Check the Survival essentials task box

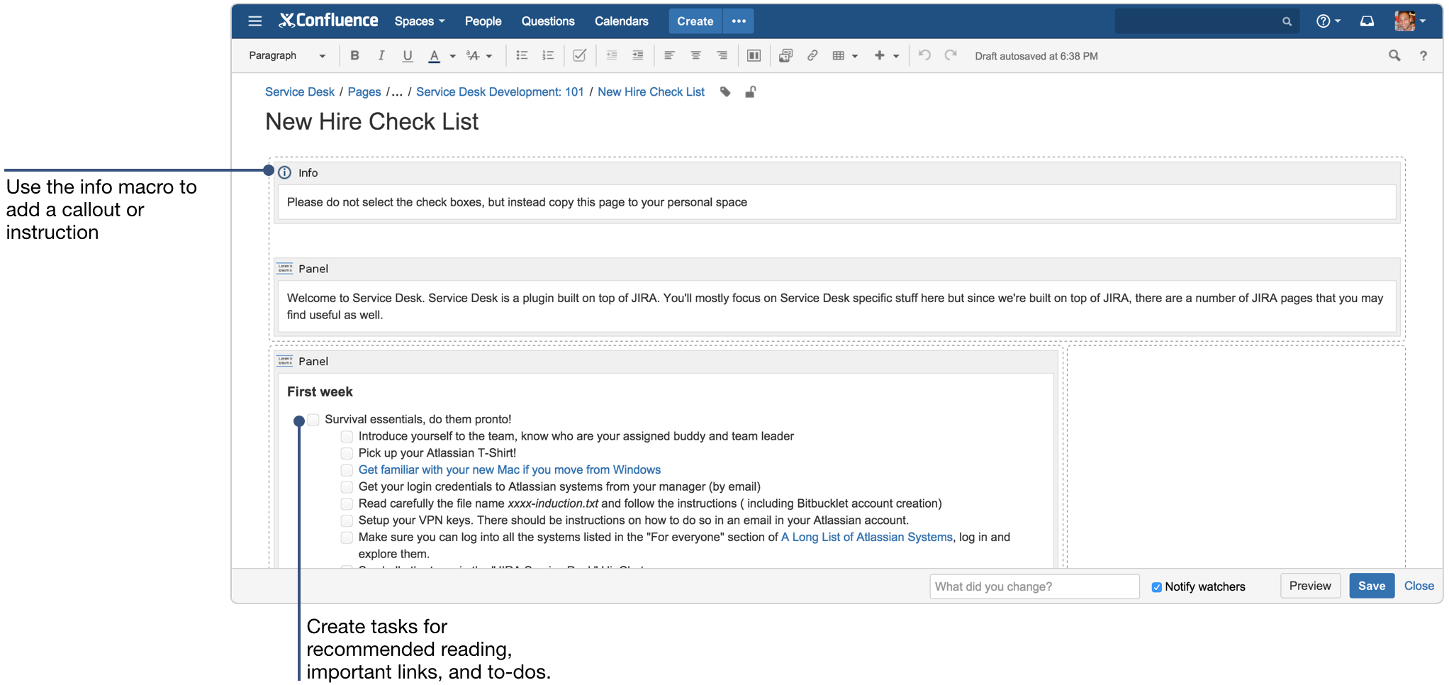pos(313,420)
